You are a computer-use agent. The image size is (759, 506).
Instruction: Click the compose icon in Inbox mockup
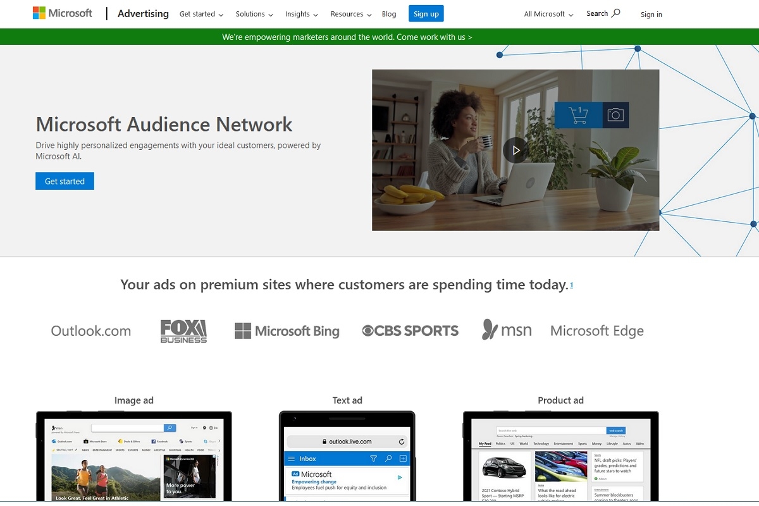tap(403, 459)
